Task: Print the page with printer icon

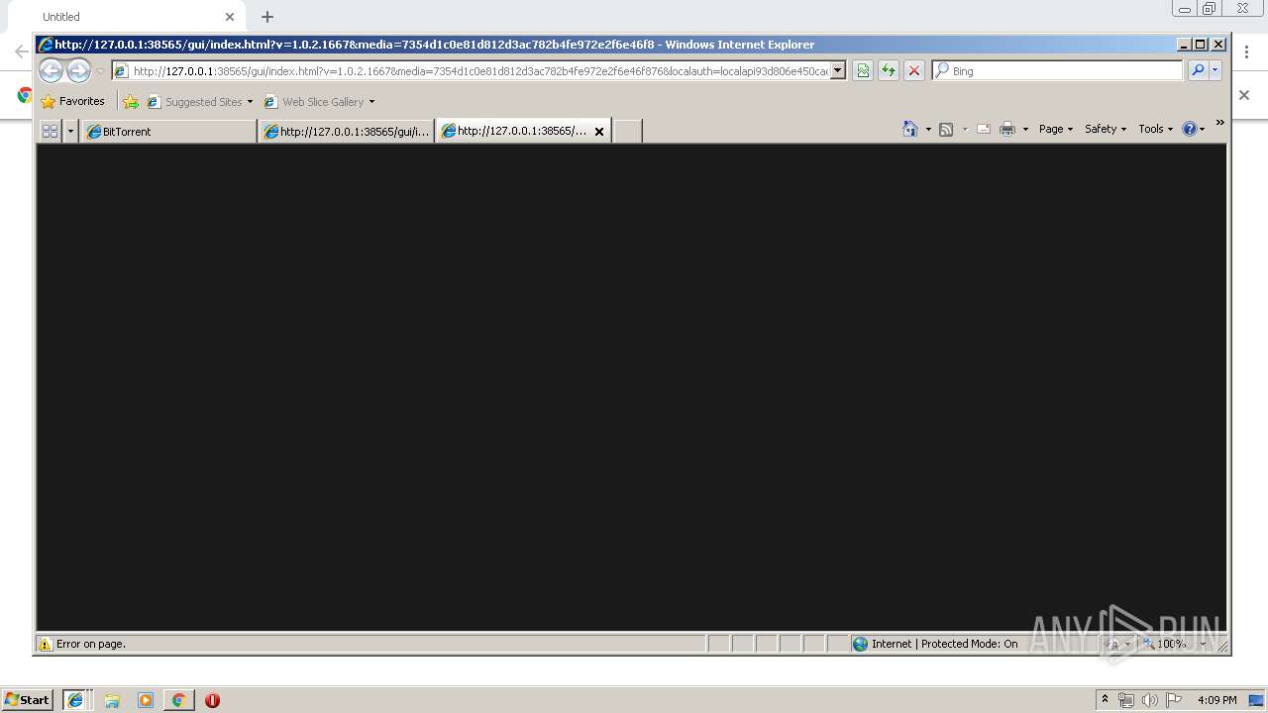Action: coord(1007,129)
